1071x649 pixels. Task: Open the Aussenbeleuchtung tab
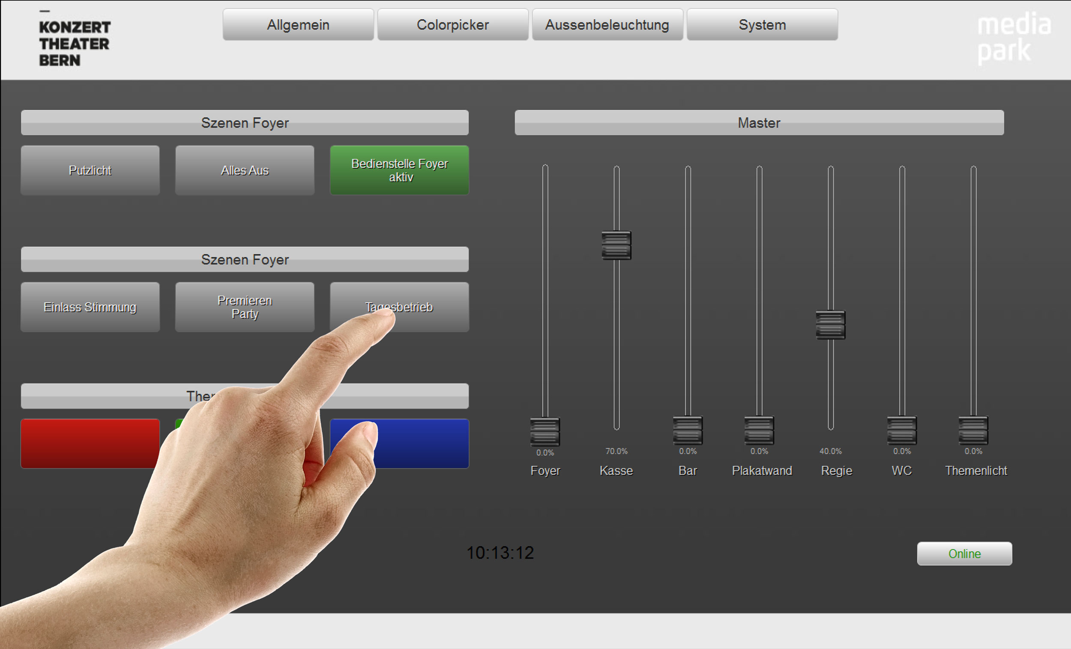[x=607, y=25]
